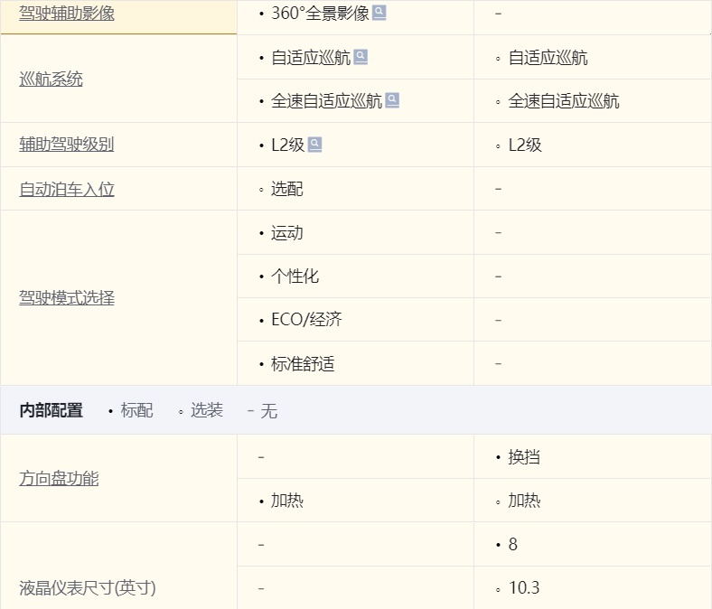
Task: Select the 8 inch instrument size value
Action: click(513, 544)
